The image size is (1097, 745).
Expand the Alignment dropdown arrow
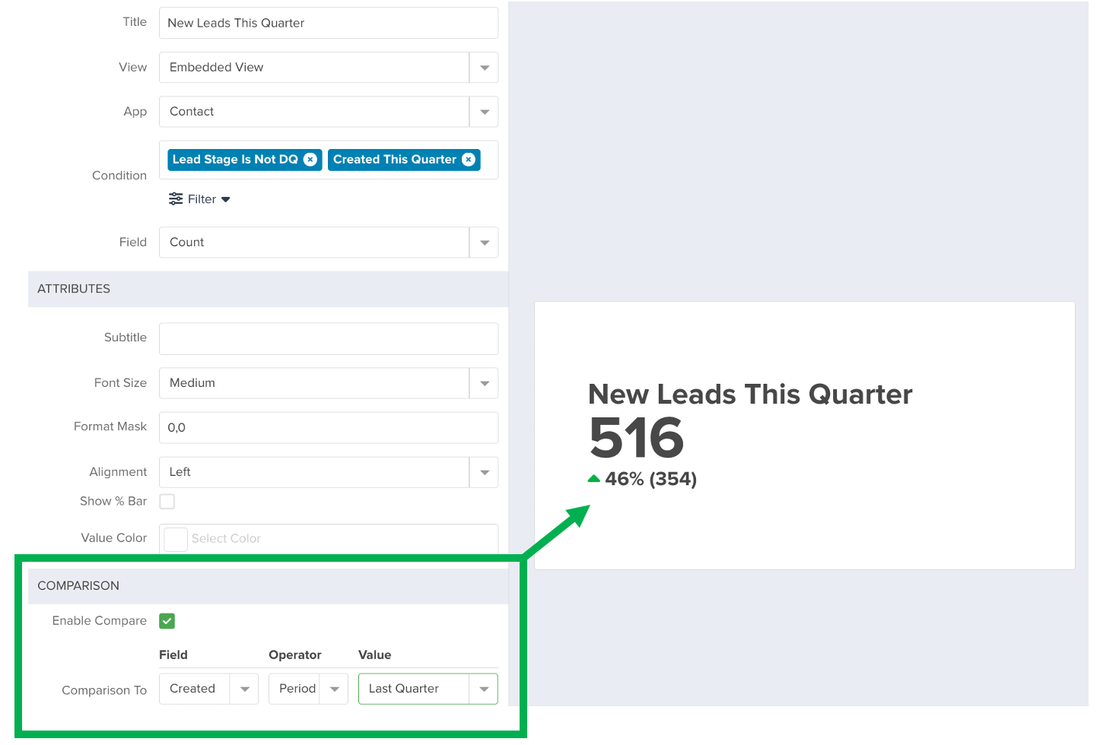pyautogui.click(x=485, y=472)
